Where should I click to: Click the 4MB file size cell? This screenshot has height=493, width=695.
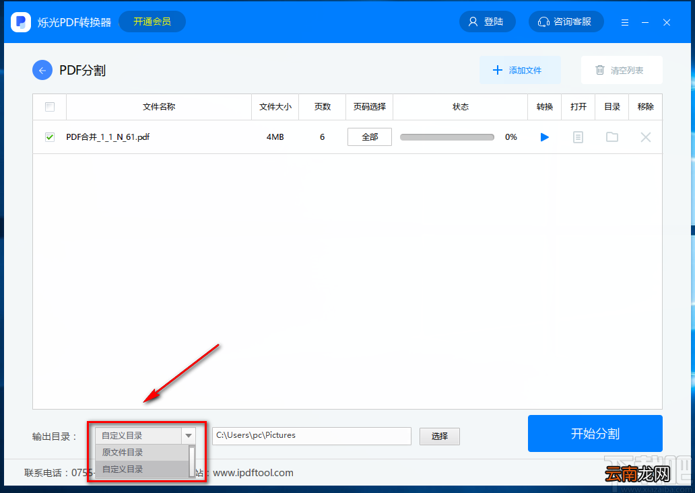point(275,137)
